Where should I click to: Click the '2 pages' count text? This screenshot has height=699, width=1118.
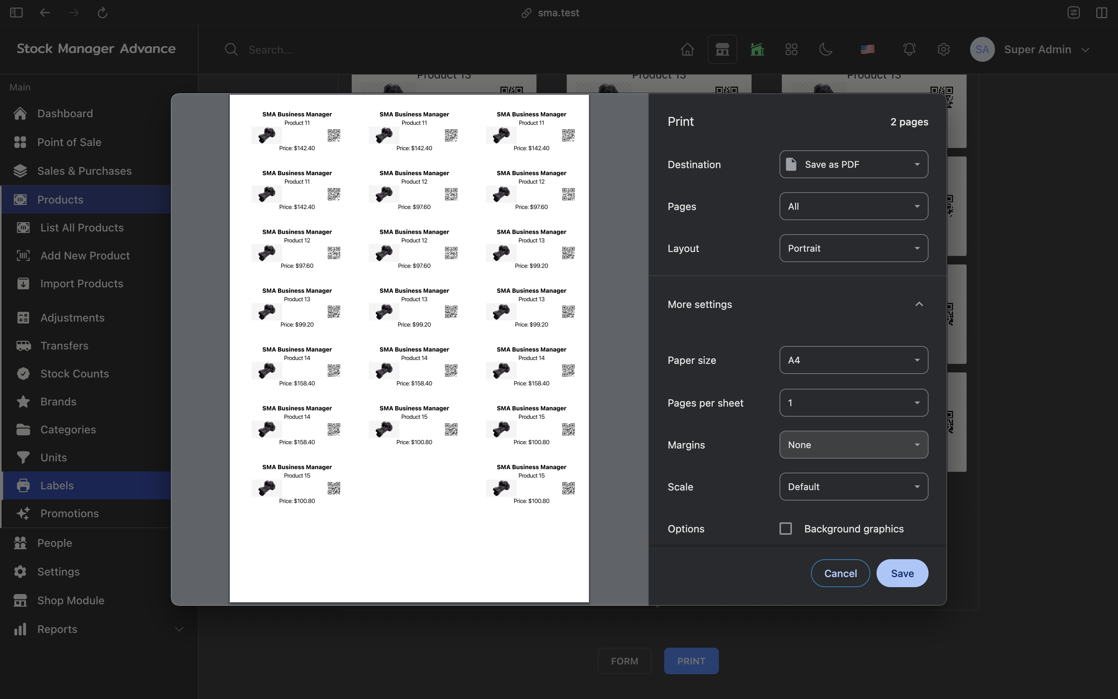[x=909, y=122]
